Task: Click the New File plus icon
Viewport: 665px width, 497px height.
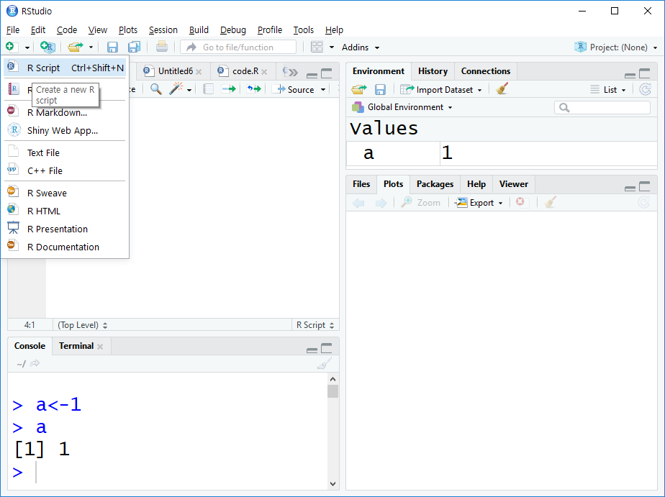Action: [10, 47]
